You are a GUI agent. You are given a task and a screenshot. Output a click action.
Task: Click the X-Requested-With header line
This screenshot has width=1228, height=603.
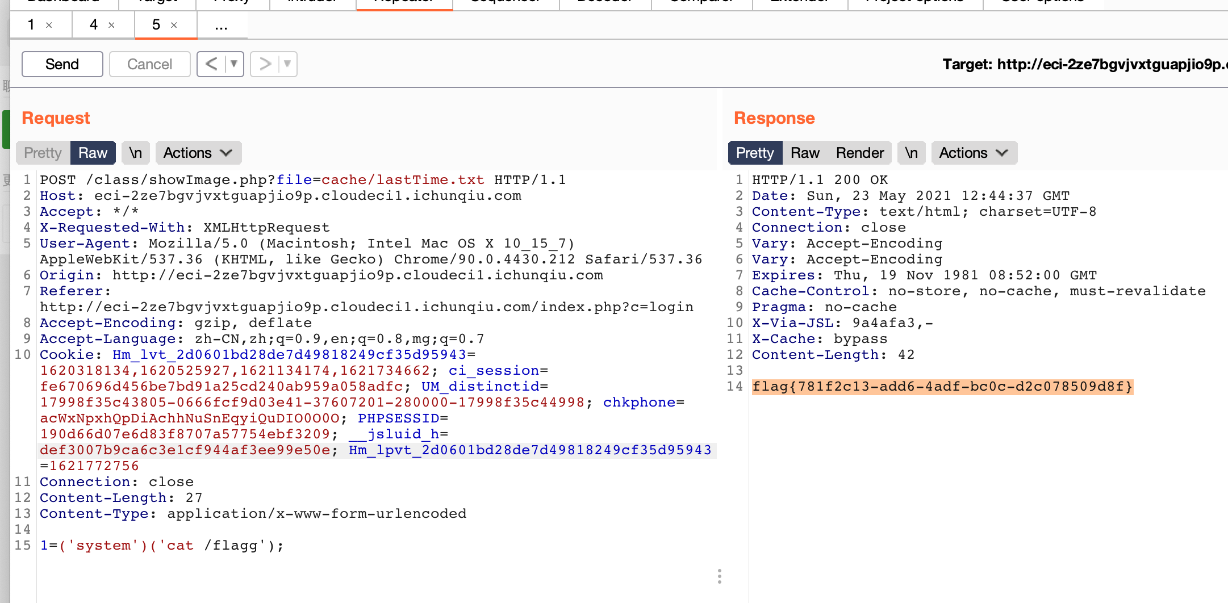point(185,228)
